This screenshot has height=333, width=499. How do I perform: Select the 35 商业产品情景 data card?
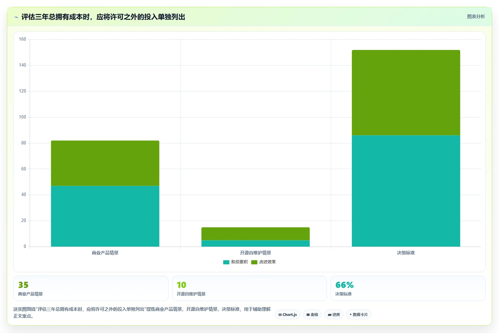click(91, 288)
